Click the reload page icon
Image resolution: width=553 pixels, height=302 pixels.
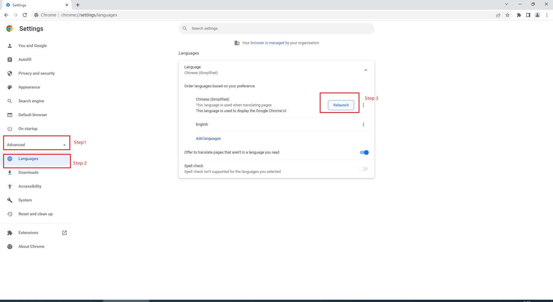click(25, 15)
